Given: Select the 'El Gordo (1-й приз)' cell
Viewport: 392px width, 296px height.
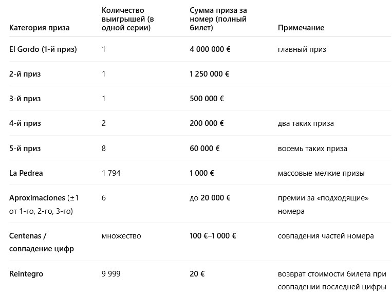Looking at the screenshot, I should [x=43, y=49].
